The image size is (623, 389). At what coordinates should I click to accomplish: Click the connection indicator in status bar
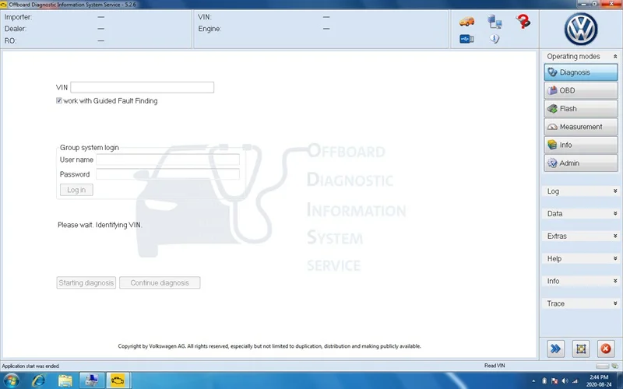(615, 366)
